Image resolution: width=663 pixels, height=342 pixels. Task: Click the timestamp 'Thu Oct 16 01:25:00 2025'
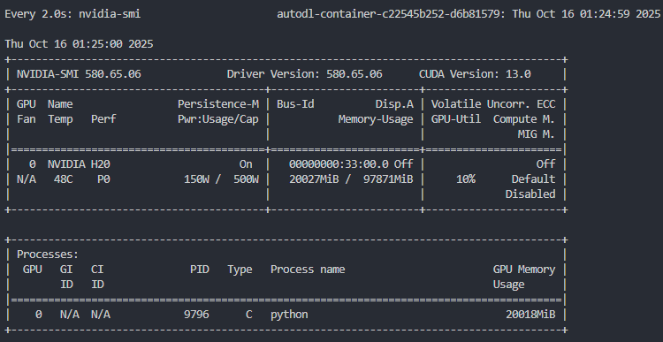click(79, 44)
